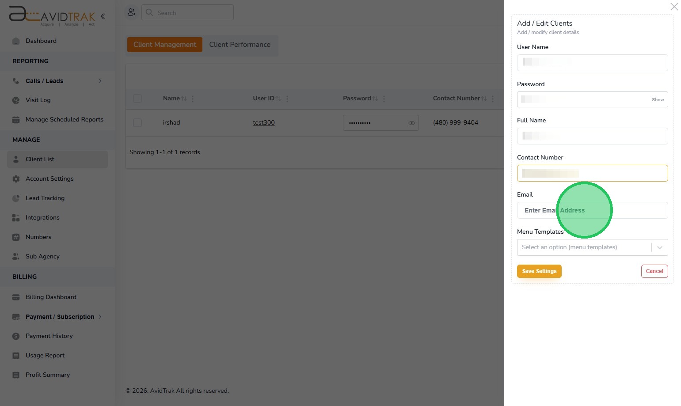Image resolution: width=681 pixels, height=406 pixels.
Task: Open Manage Scheduled Reports calendar icon
Action: [x=16, y=120]
